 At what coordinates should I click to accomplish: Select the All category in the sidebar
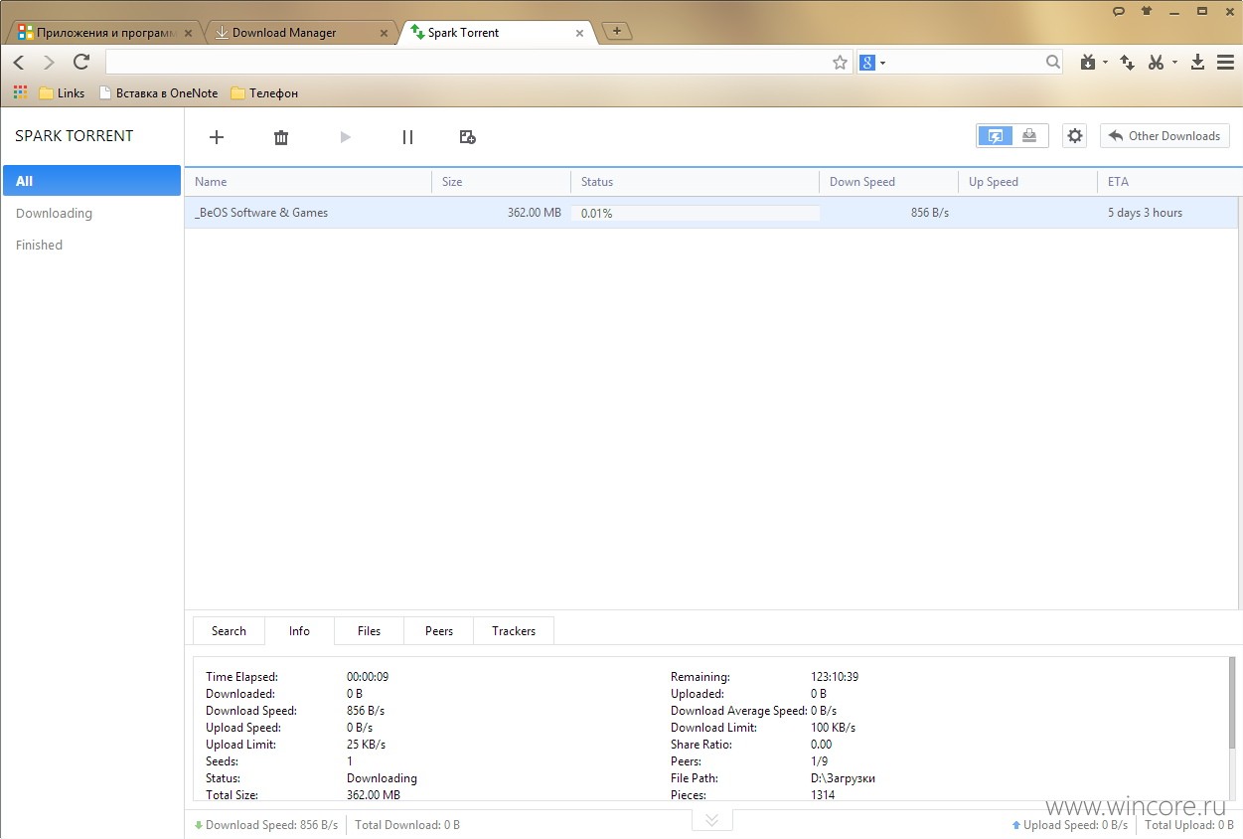coord(91,181)
